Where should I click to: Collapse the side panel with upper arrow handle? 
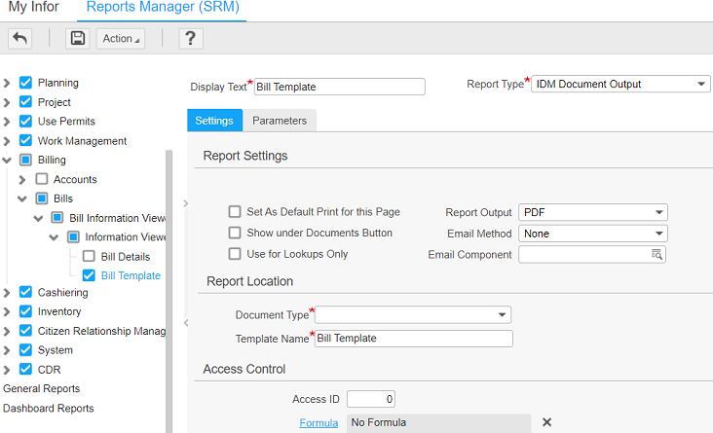click(x=185, y=203)
